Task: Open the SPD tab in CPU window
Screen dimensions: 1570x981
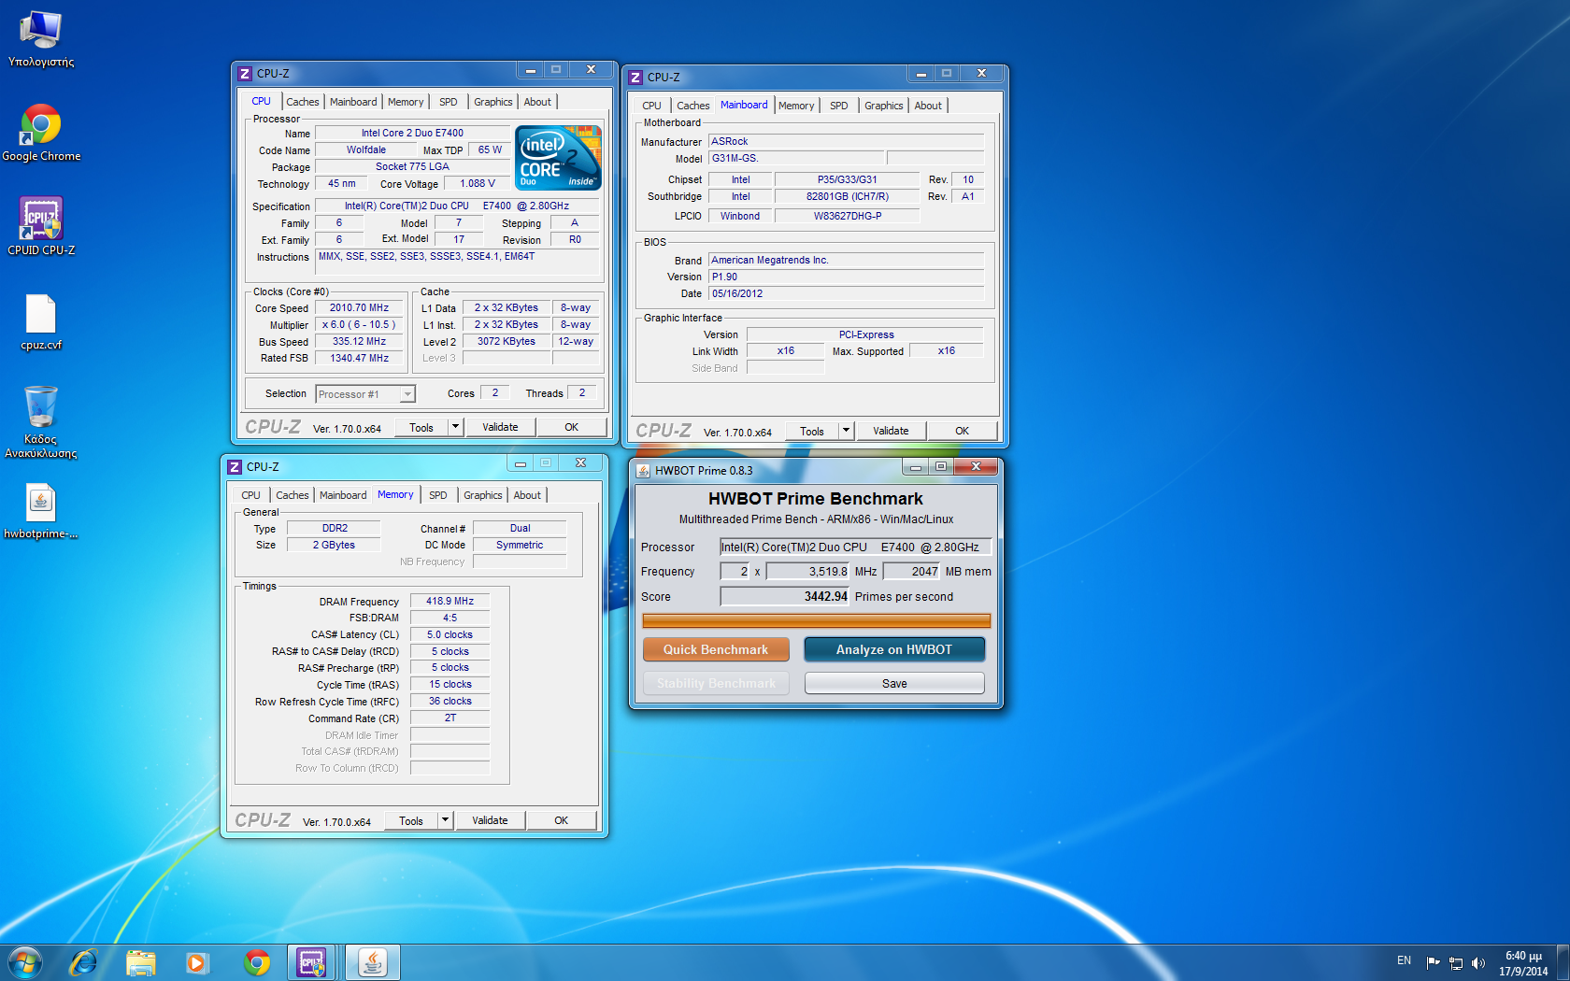Action: point(449,102)
